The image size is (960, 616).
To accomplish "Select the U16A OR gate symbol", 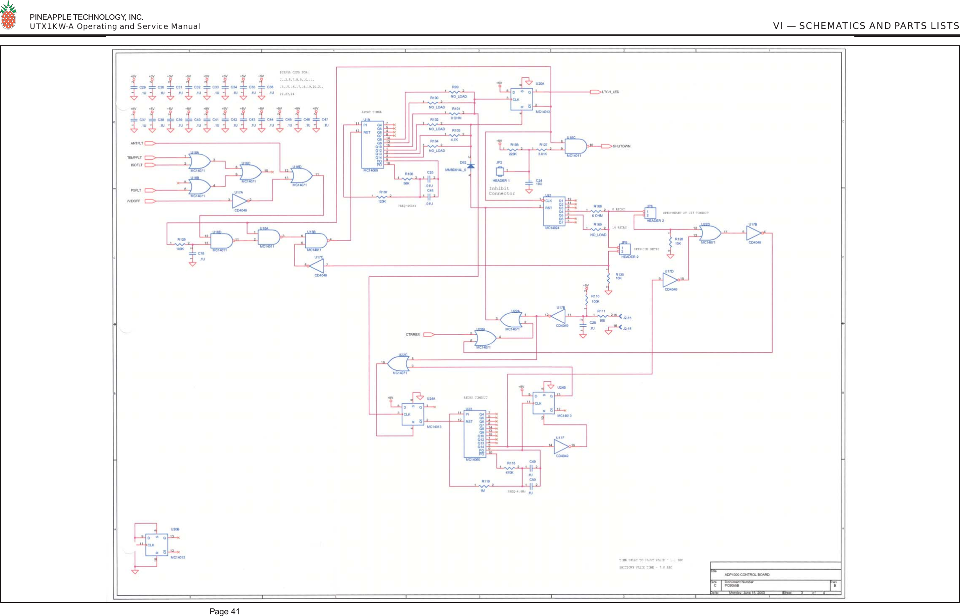I will [200, 161].
